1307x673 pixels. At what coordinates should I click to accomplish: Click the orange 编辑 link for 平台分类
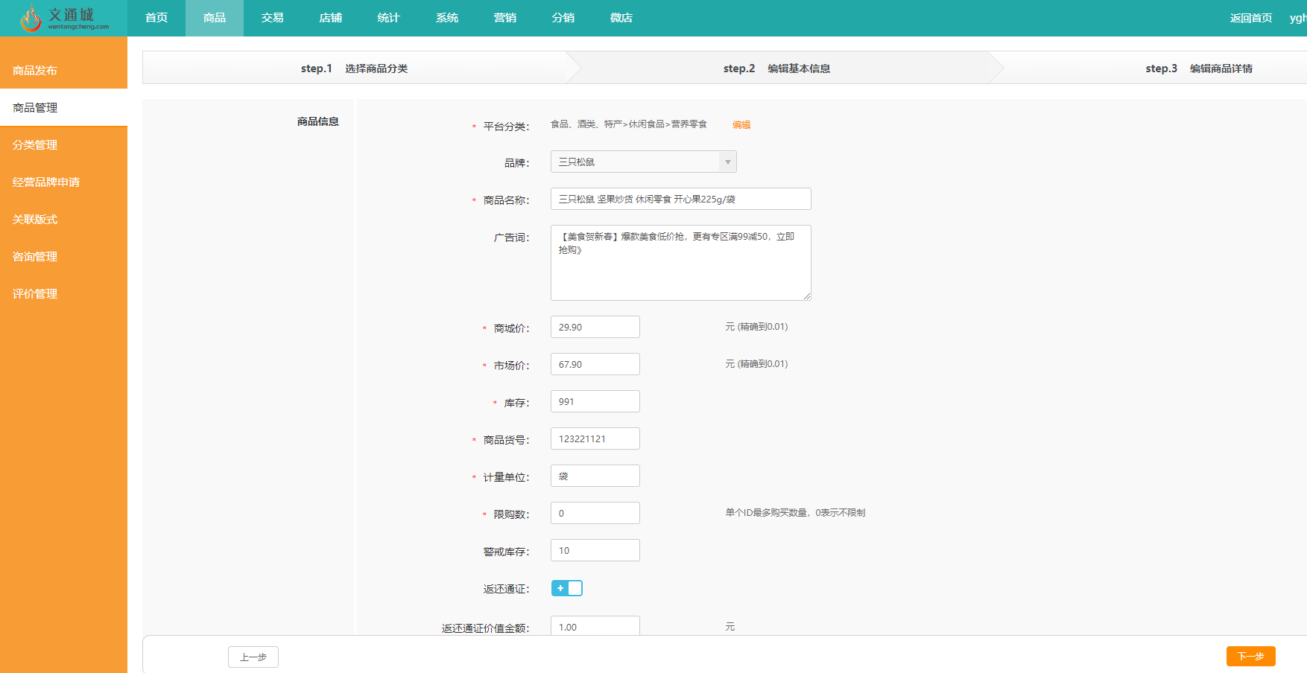point(741,125)
